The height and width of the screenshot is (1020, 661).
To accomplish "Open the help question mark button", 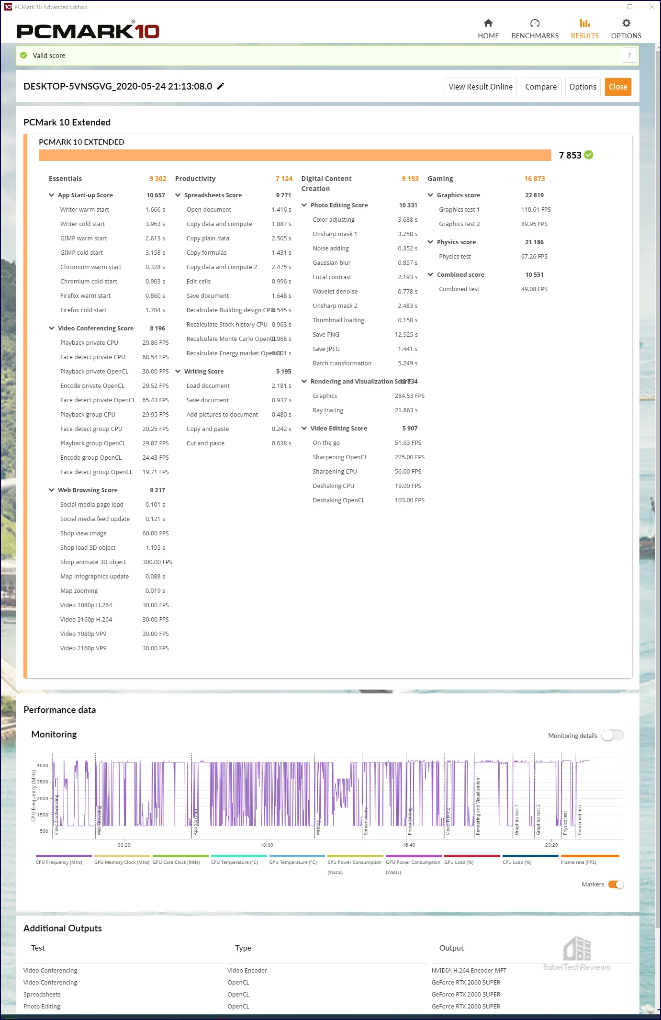I will tap(629, 55).
